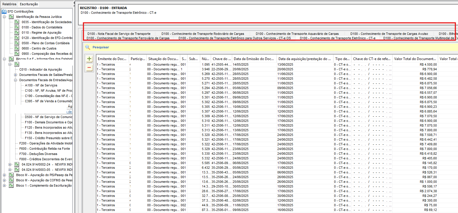Screen dimensions: 458x213
Task: Select tree item A100 - NF de Serviços
Action: (41, 85)
